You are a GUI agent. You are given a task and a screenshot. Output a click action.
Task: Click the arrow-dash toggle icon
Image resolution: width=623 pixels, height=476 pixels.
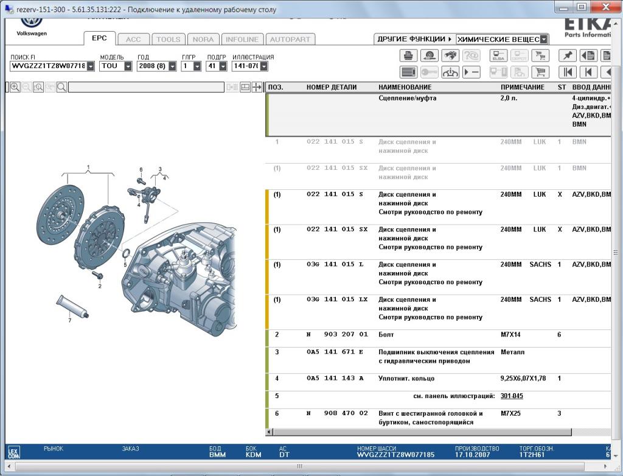click(472, 72)
